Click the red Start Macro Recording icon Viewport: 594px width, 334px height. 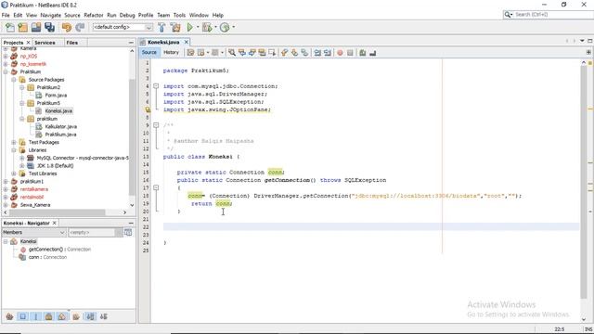(341, 53)
